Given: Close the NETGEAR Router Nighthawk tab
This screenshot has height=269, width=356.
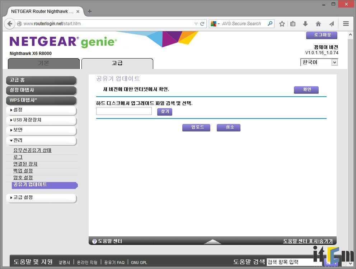Looking at the screenshot, I should pos(78,11).
